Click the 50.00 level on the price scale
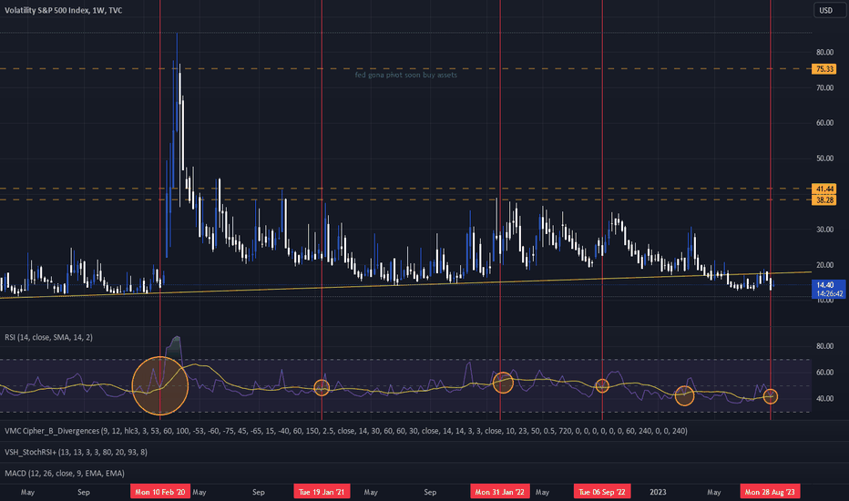 coord(824,158)
